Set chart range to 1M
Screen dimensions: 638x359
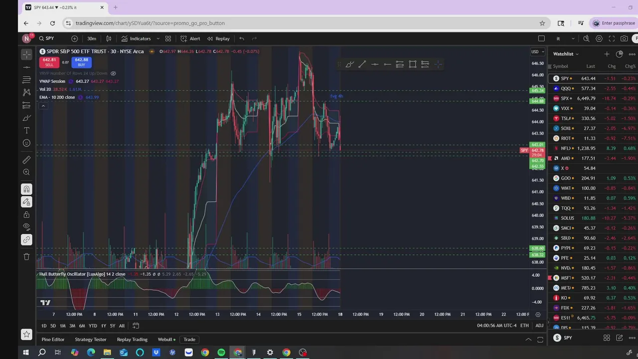pyautogui.click(x=62, y=326)
